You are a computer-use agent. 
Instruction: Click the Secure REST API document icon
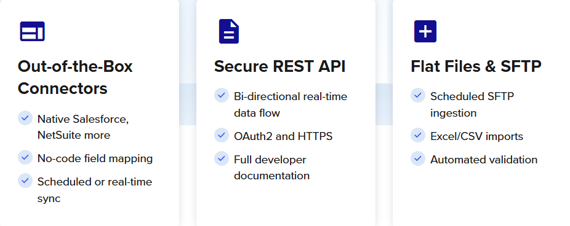[229, 31]
